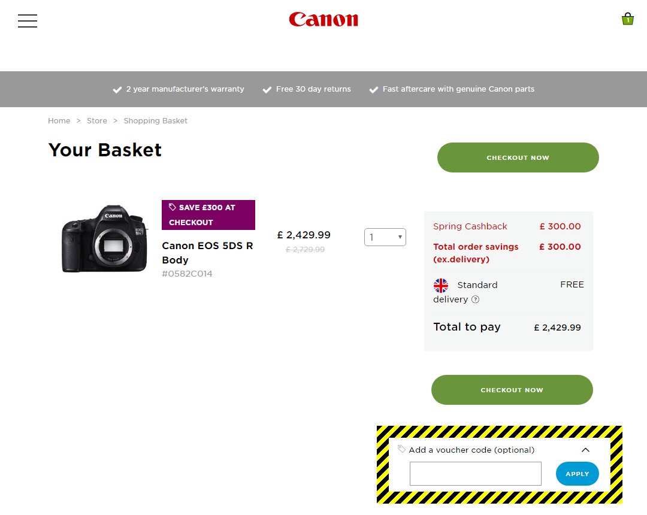Click the 2 year manufacturer's warranty text
This screenshot has height=515, width=647.
(x=185, y=89)
